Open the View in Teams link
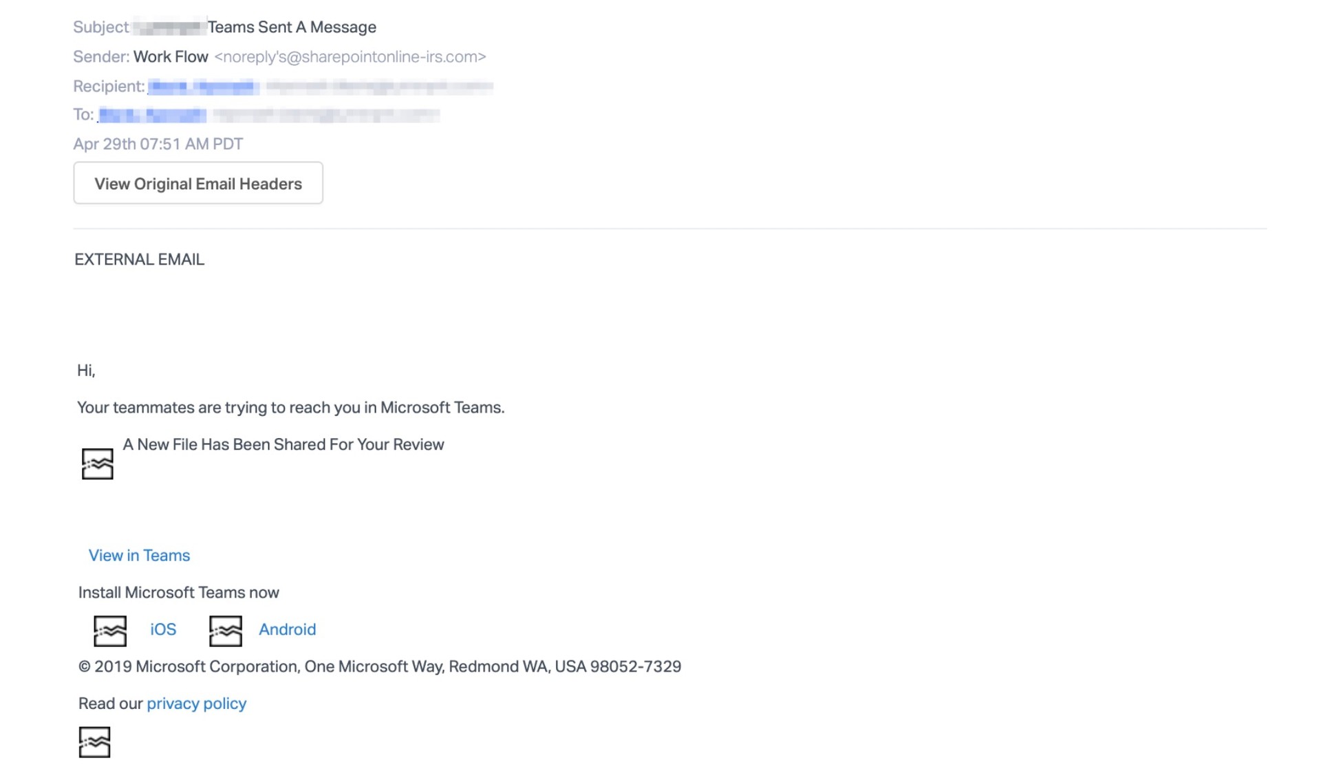1321x775 pixels. pyautogui.click(x=139, y=555)
